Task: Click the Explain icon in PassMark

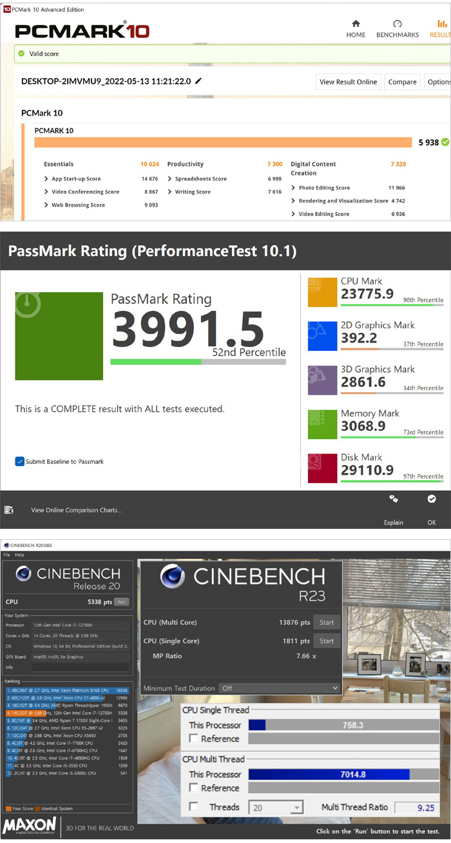Action: coord(393,499)
